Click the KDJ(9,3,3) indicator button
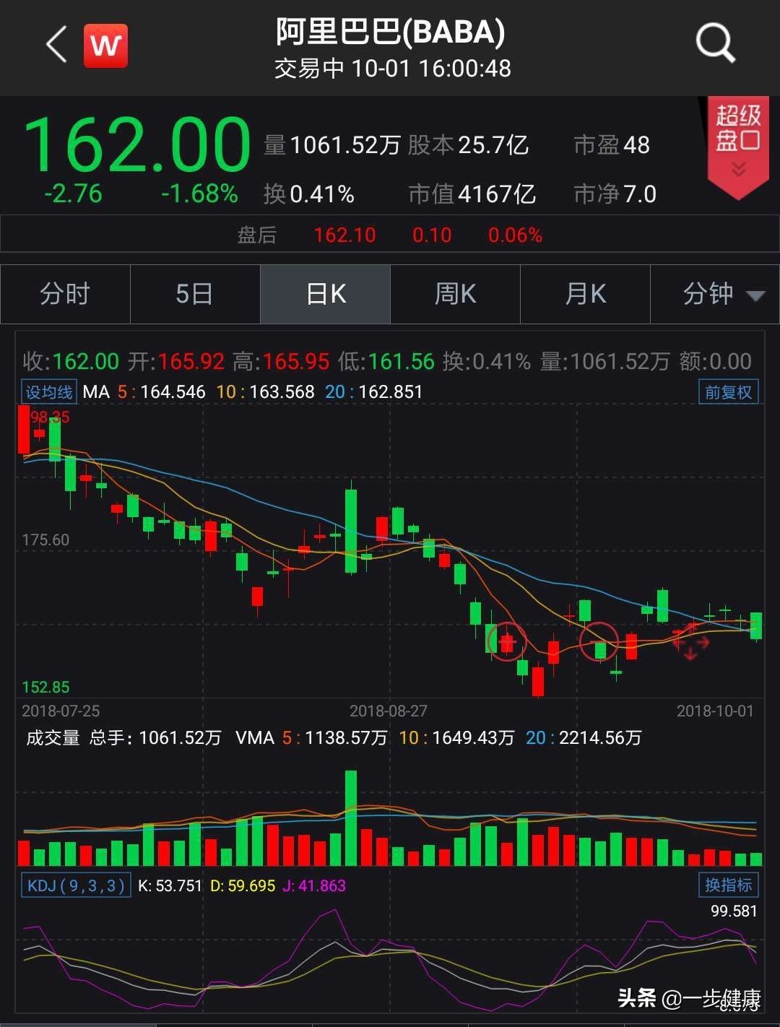Screen dimensions: 780x1027 76,885
